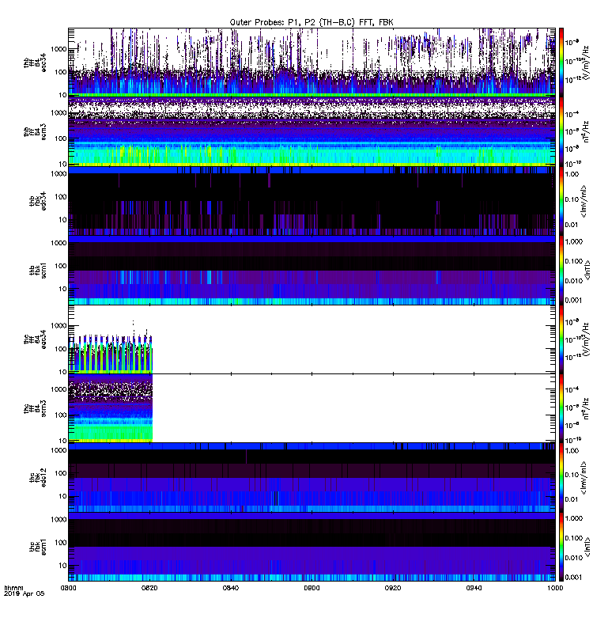Click the 0840 time tick label
Screen dimensions: 593x633
click(231, 588)
